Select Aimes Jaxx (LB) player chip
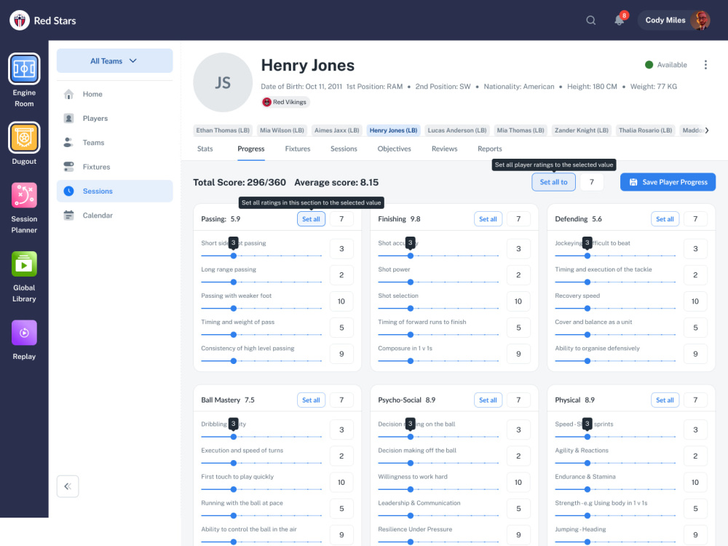The width and height of the screenshot is (728, 546). tap(336, 130)
